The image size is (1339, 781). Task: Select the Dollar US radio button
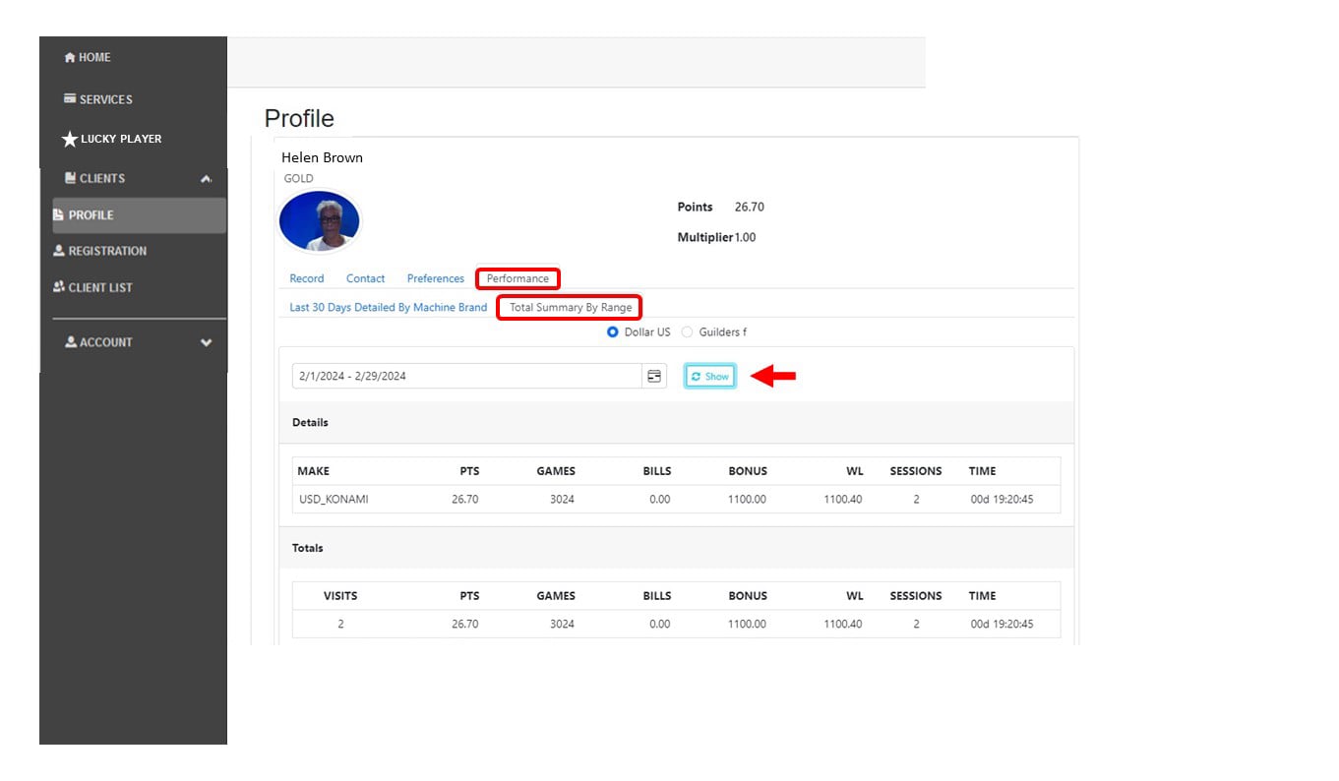[613, 332]
